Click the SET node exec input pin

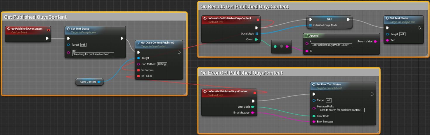tap(311, 19)
